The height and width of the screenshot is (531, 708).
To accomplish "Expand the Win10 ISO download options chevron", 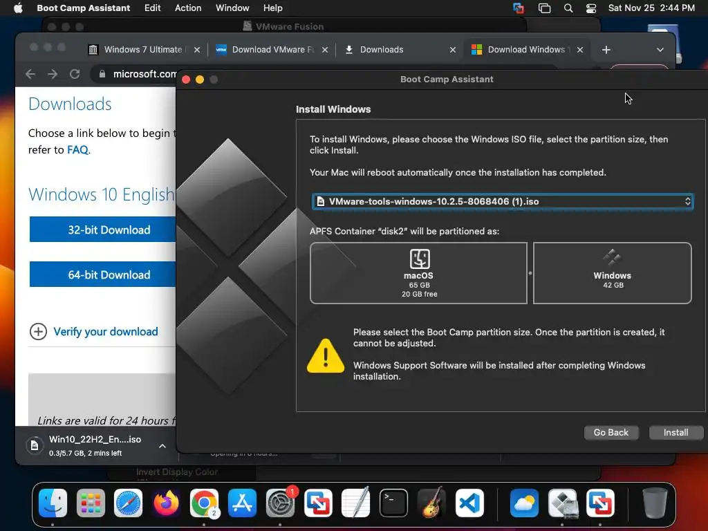I will [162, 446].
